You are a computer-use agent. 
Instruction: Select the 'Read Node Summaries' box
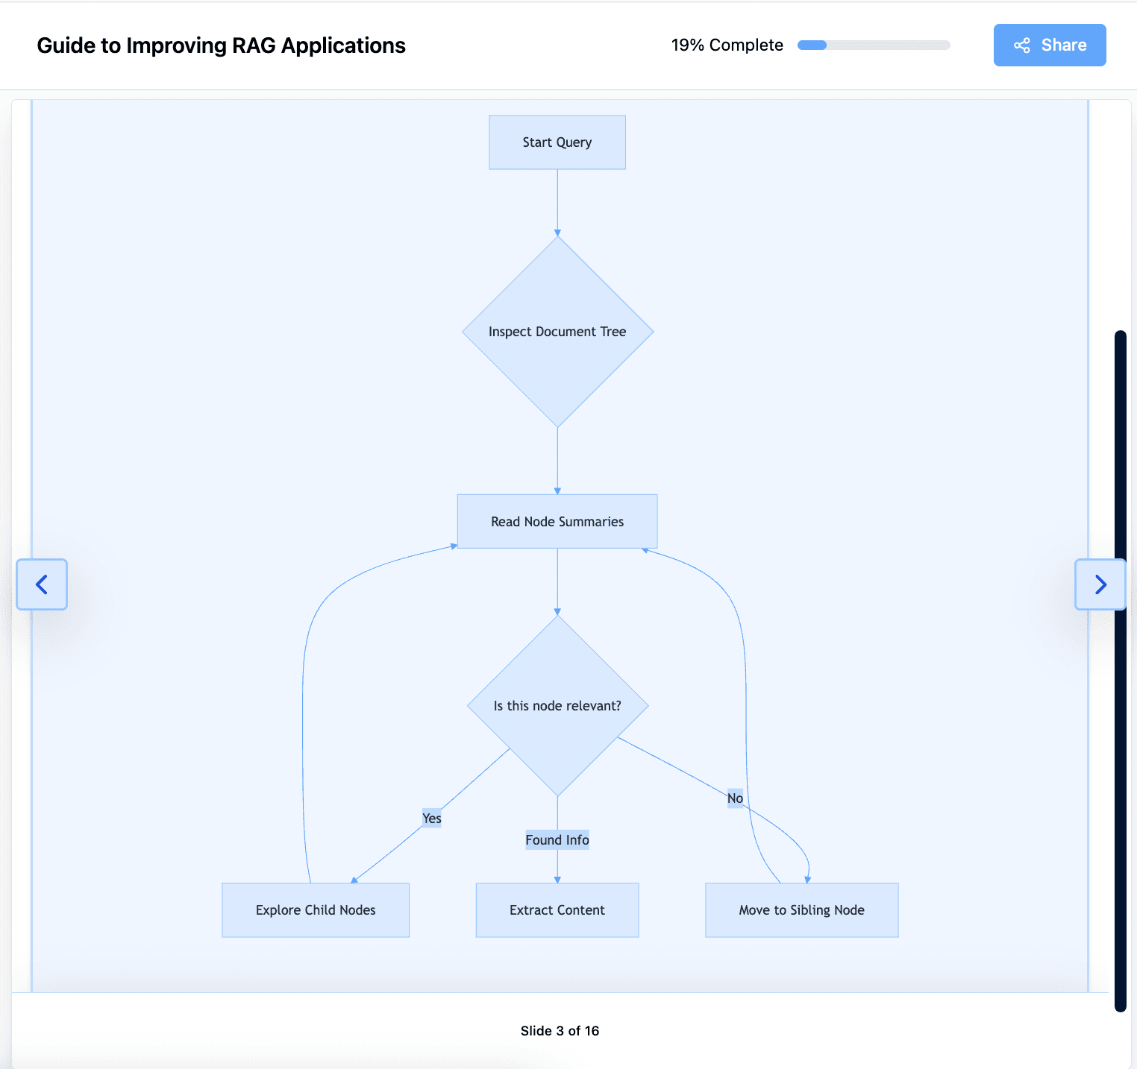coord(557,521)
